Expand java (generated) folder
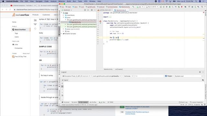Viewport: 207px width, 116px height. pyautogui.click(x=63, y=29)
